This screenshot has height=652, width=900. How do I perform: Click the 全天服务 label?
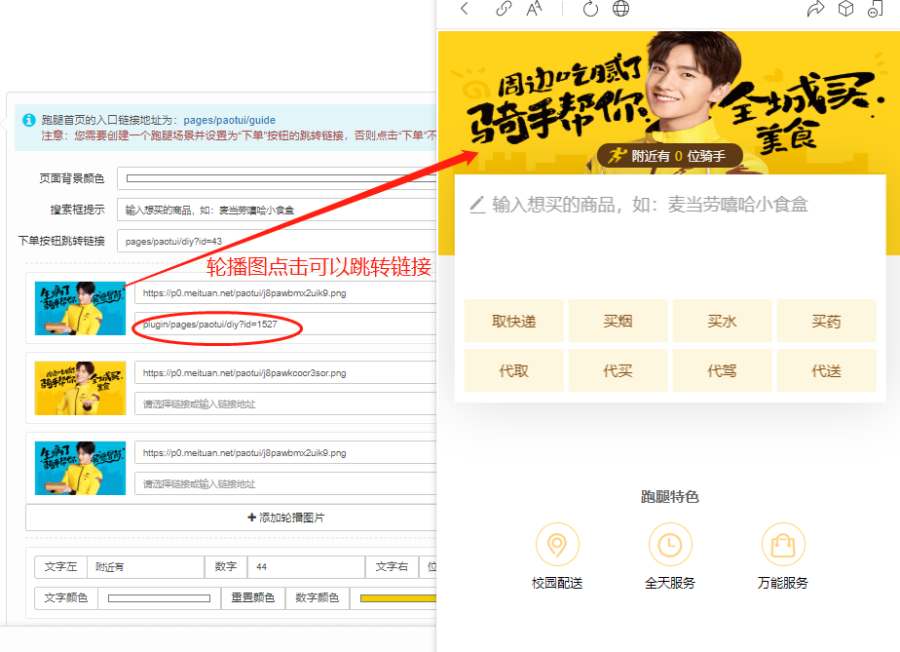[x=669, y=583]
